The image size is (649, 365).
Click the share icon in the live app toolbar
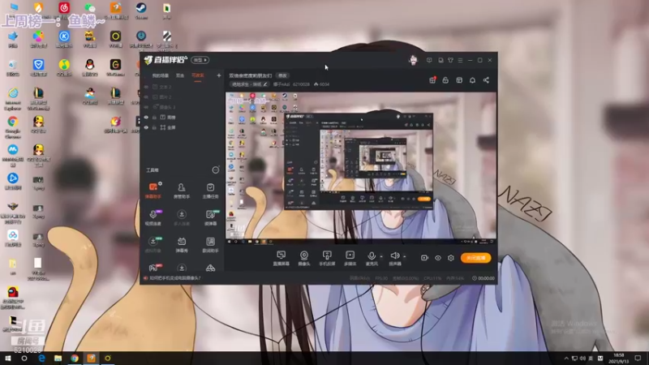[486, 79]
